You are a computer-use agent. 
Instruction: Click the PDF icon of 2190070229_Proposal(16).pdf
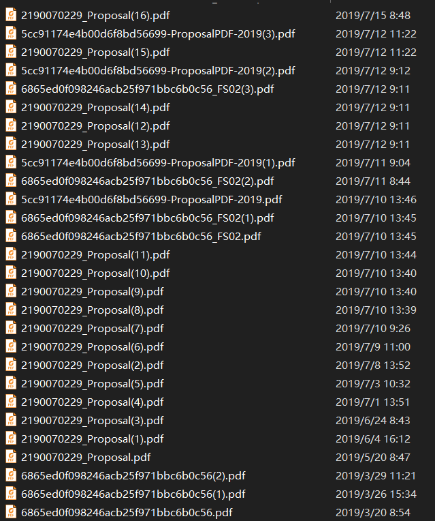pyautogui.click(x=11, y=15)
